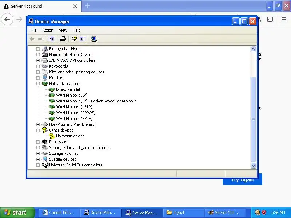Expand the IDE ATA/ATAPI controllers node
Screen dimensions: 291x218
coord(38,60)
